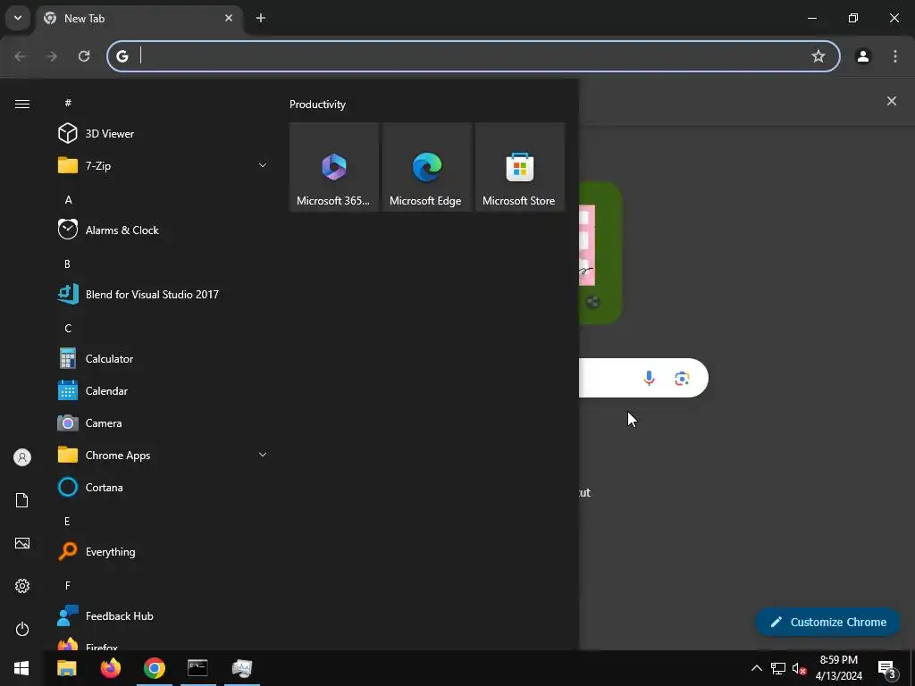Open Documents from the Start sidebar

tap(22, 500)
